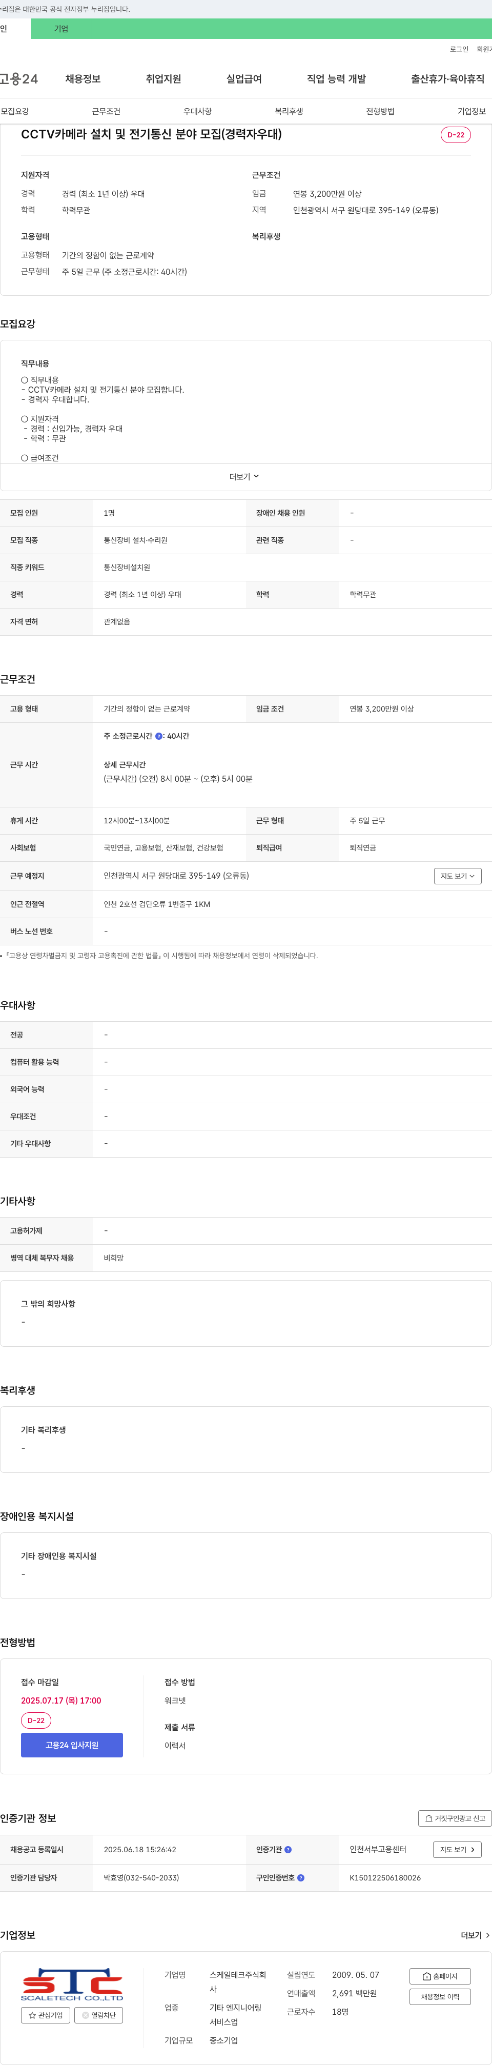Jump to the 근무조건 section tab

[x=106, y=111]
